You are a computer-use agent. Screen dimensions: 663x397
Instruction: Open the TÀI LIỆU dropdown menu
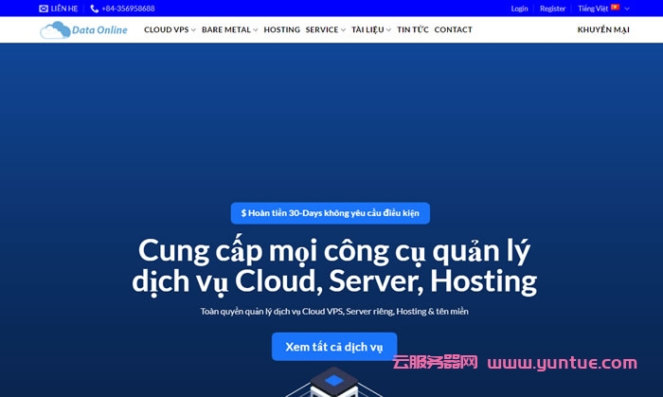(x=370, y=30)
